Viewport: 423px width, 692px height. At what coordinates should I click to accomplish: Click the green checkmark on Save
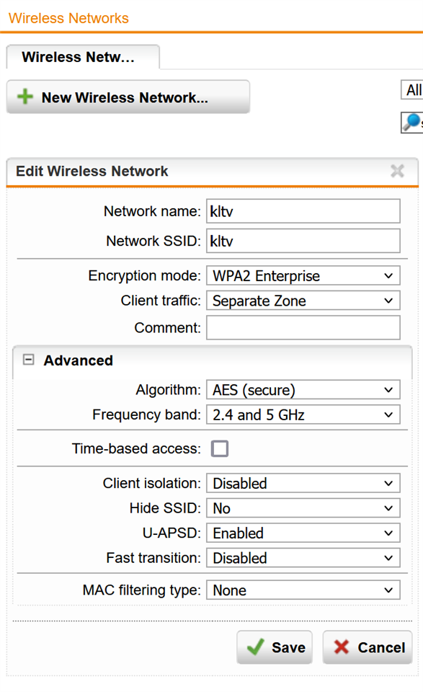(256, 647)
